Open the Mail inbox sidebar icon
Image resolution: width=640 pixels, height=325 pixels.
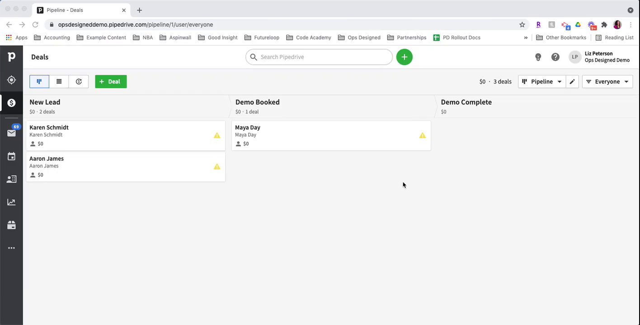click(x=11, y=133)
